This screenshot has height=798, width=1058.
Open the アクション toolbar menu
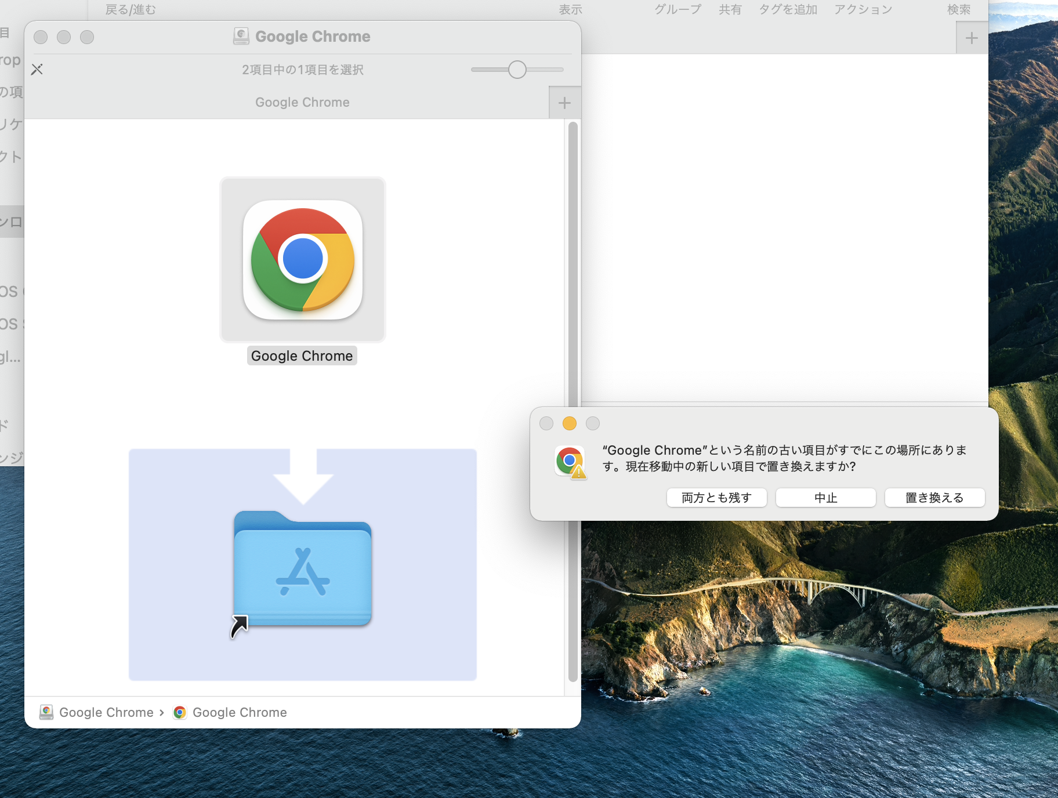(863, 9)
